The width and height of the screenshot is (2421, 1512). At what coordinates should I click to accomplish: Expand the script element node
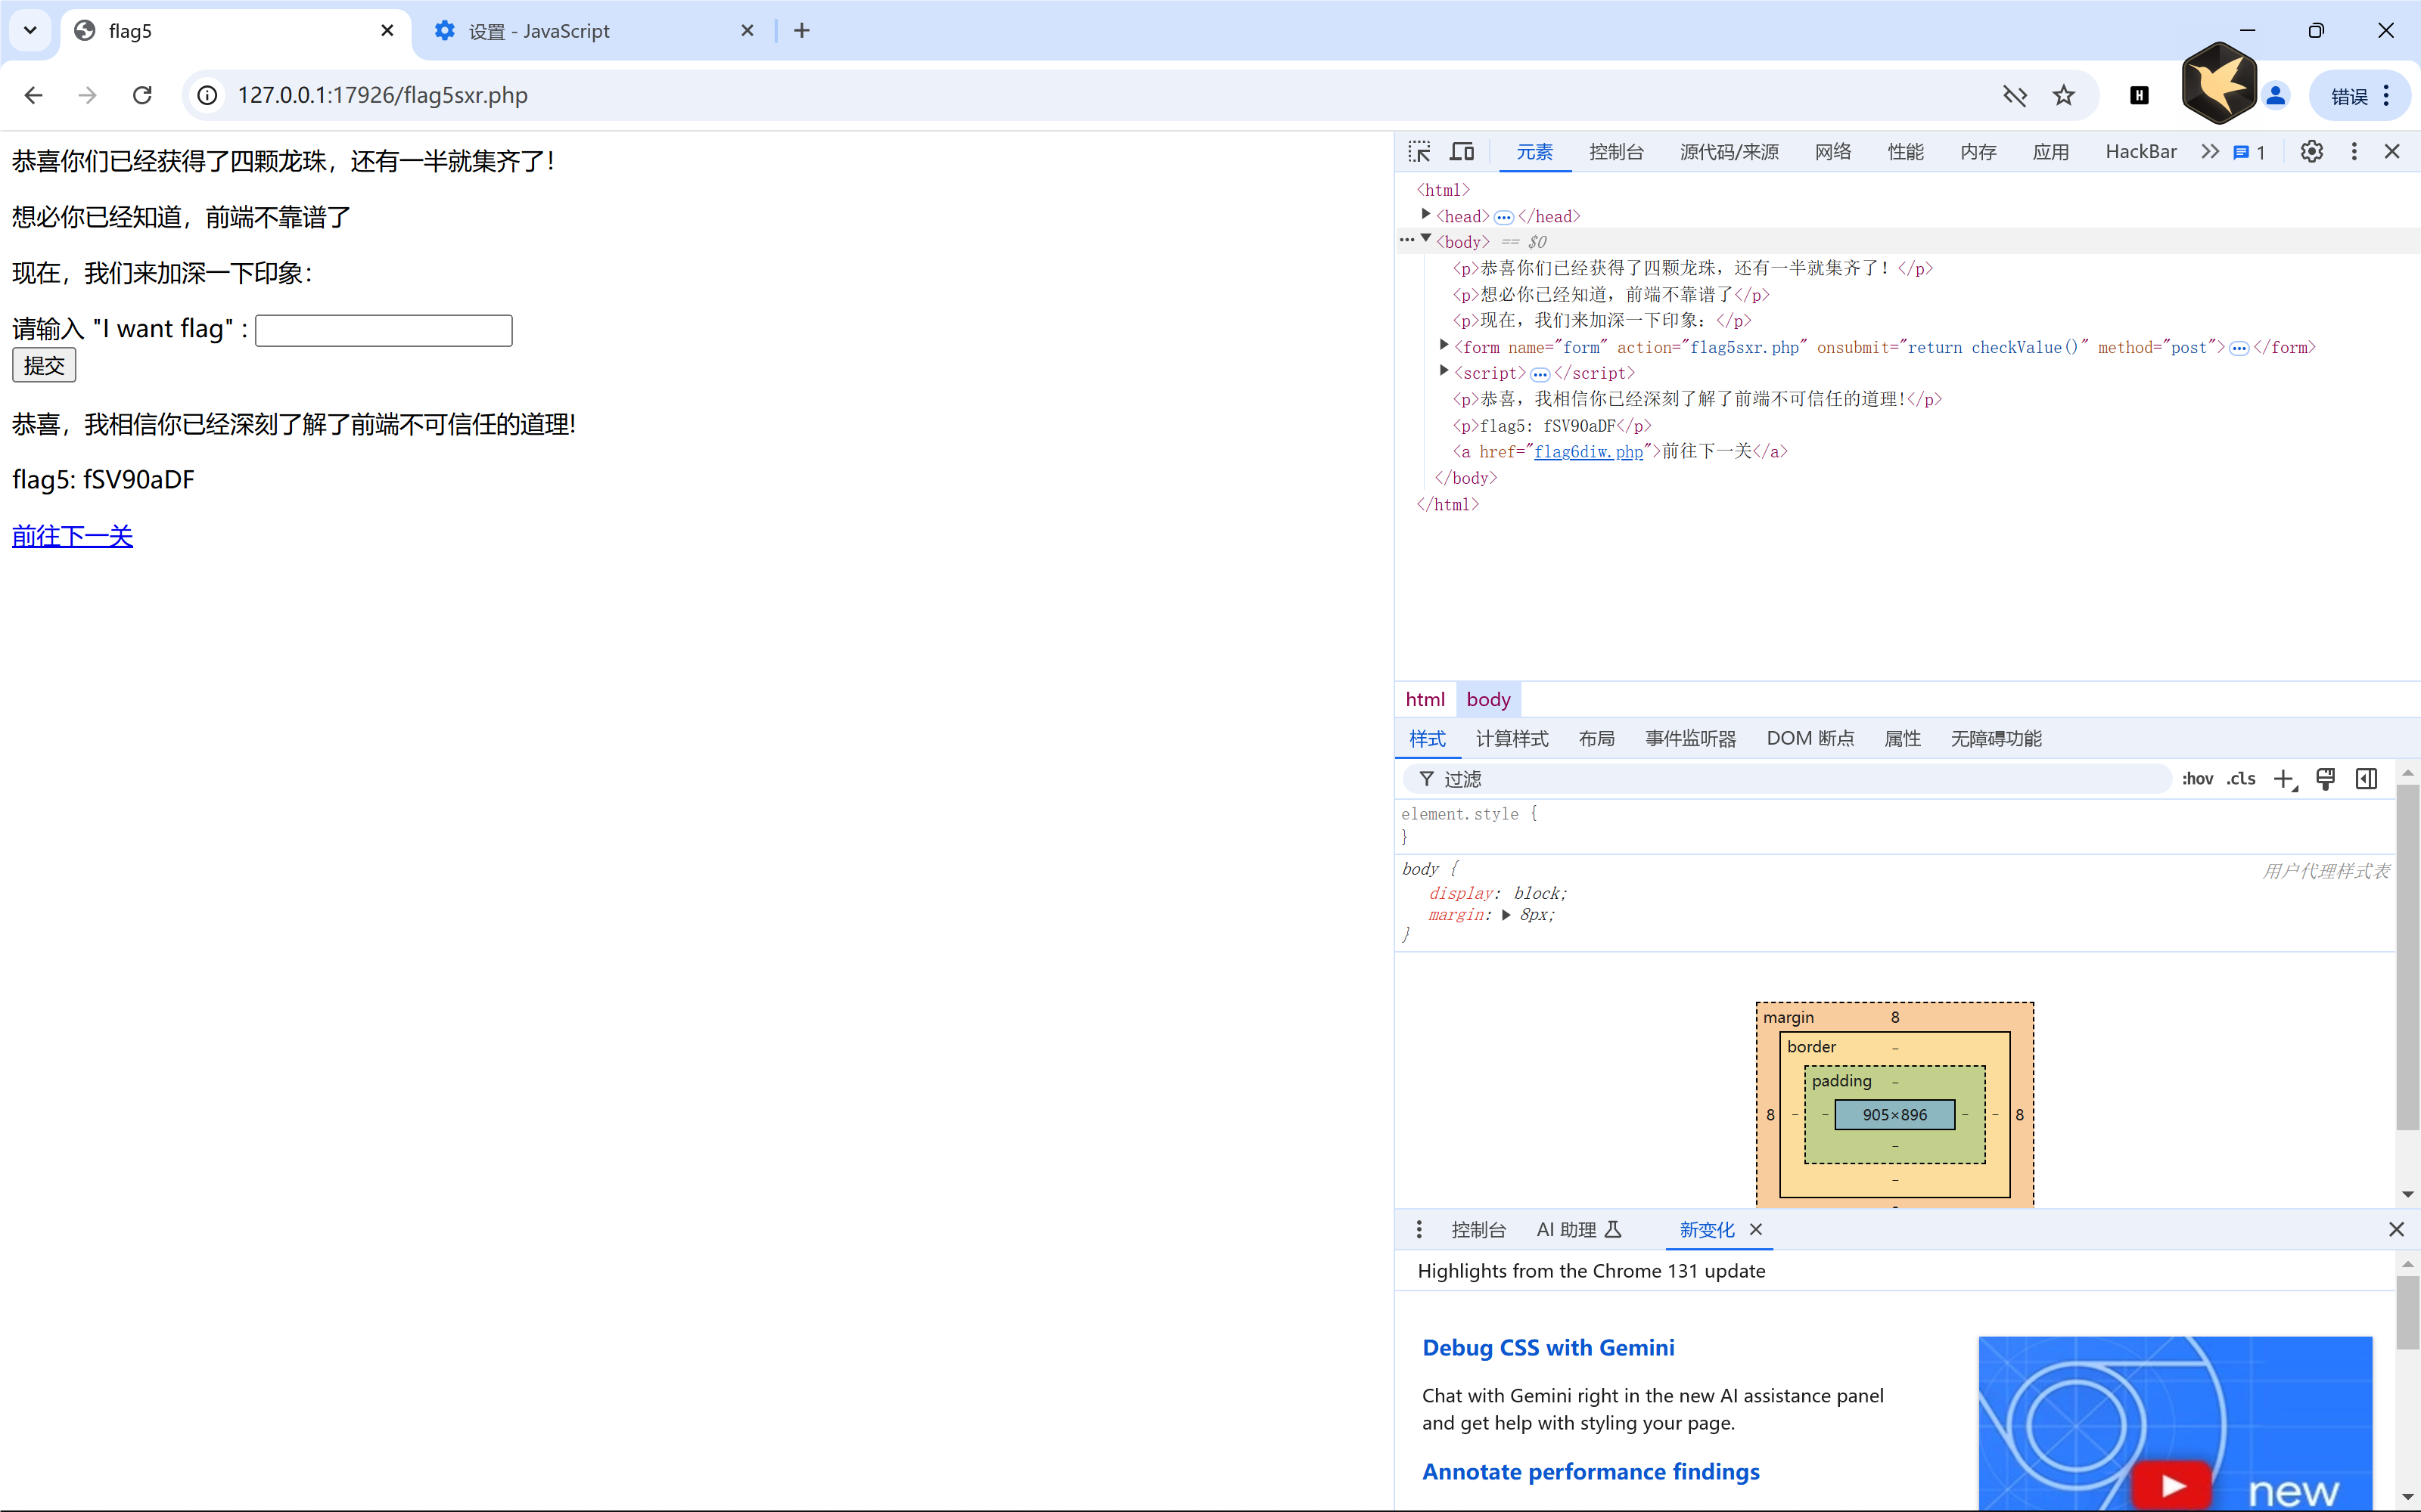[1444, 371]
